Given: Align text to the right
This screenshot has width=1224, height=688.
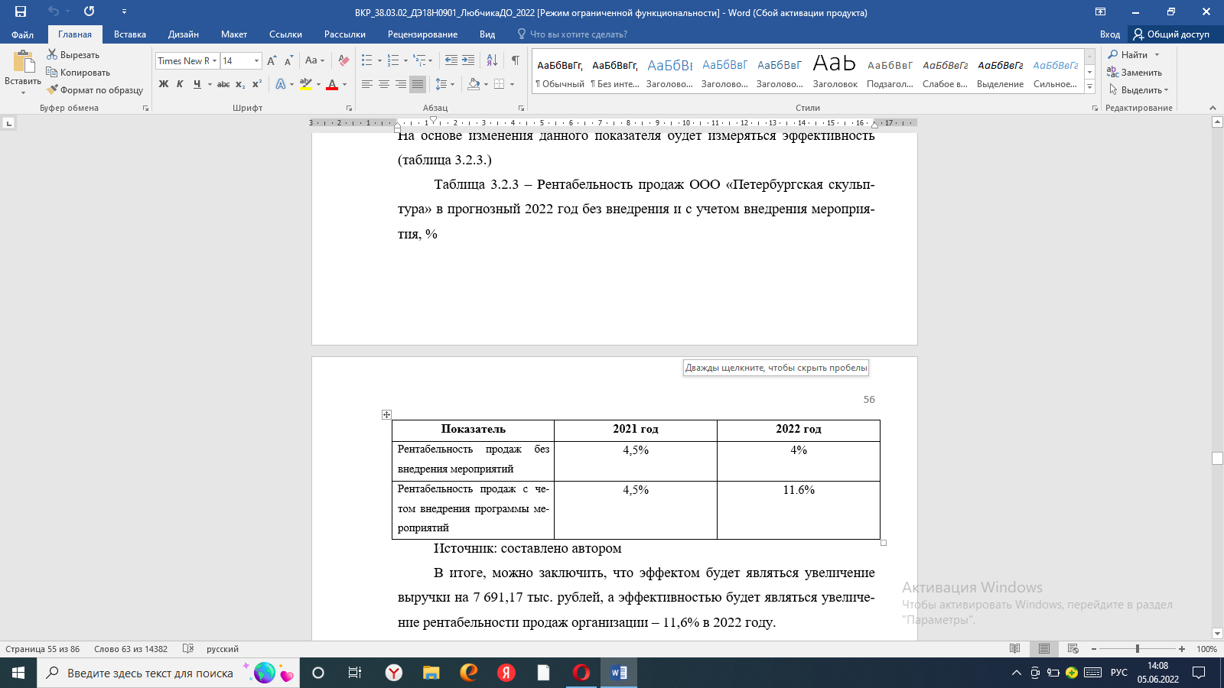Looking at the screenshot, I should click(x=401, y=84).
